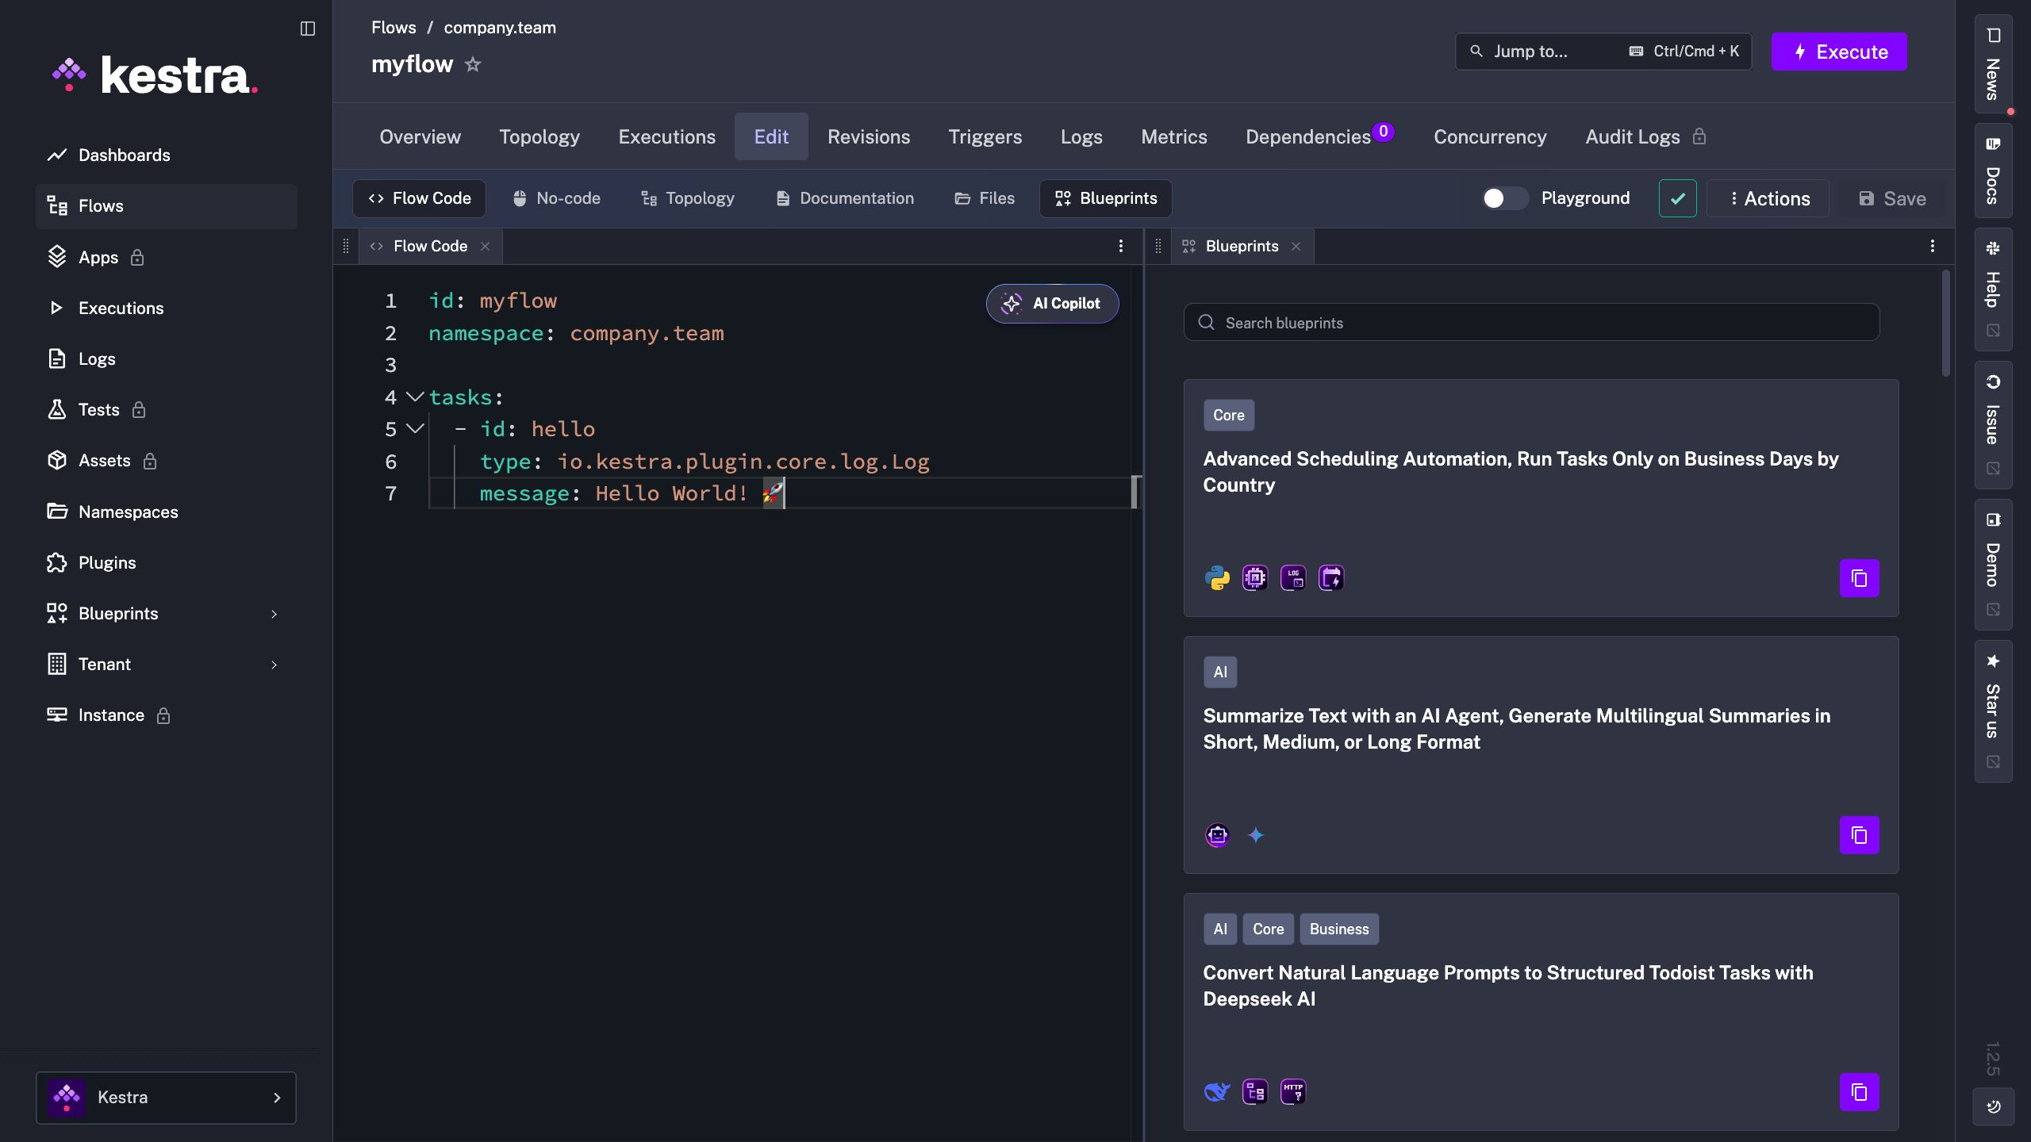The width and height of the screenshot is (2031, 1142).
Task: Collapse the tasks block at line 4
Action: 415,397
